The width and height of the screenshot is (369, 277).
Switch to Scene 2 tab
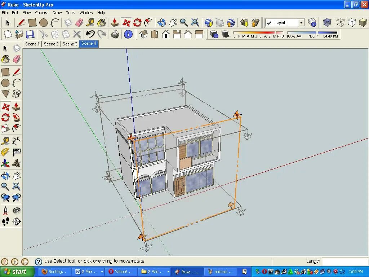tap(51, 44)
